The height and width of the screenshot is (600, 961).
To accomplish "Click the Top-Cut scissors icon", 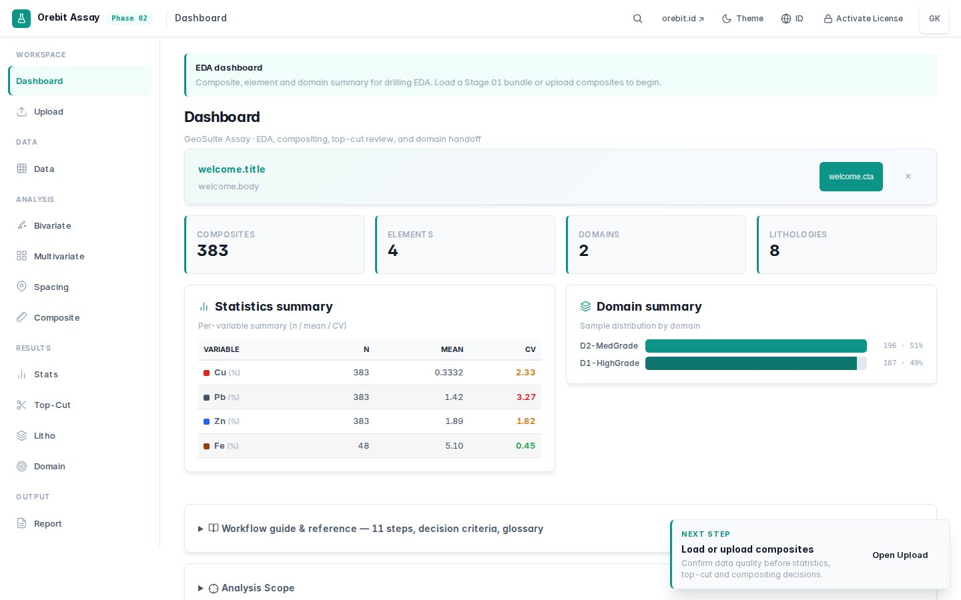I will click(21, 405).
